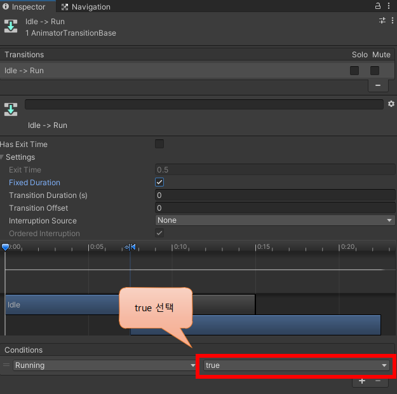The width and height of the screenshot is (397, 394).
Task: Uncheck the Fixed Duration checkbox
Action: click(159, 182)
